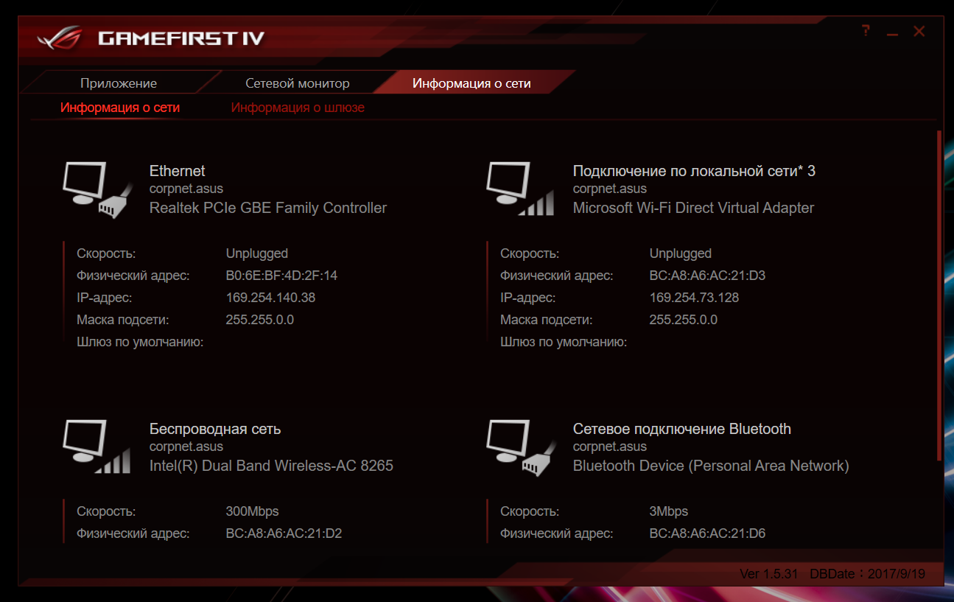Image resolution: width=954 pixels, height=602 pixels.
Task: Select the red Информация о сети sub-tab
Action: (x=120, y=108)
